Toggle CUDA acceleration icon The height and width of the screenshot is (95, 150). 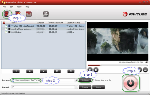[x=46, y=14]
